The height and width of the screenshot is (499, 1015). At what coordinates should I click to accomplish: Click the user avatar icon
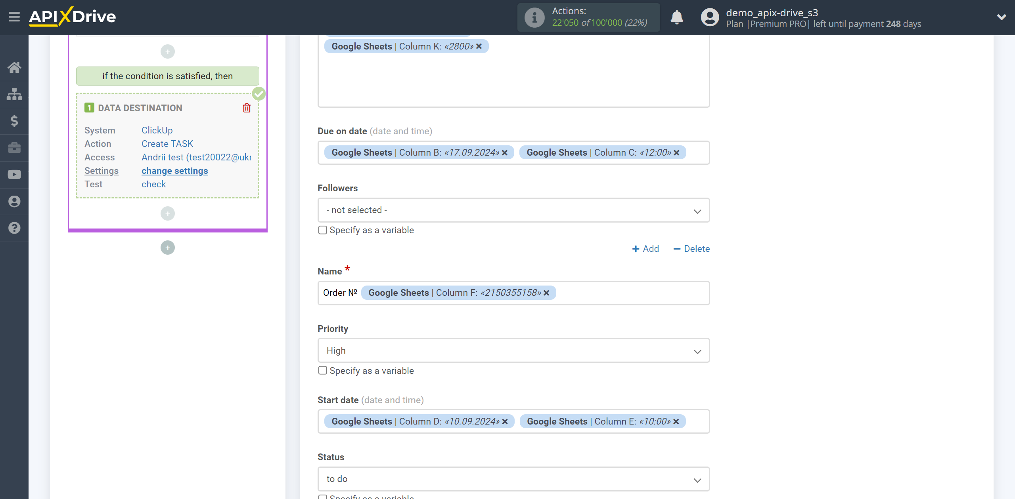(x=710, y=17)
